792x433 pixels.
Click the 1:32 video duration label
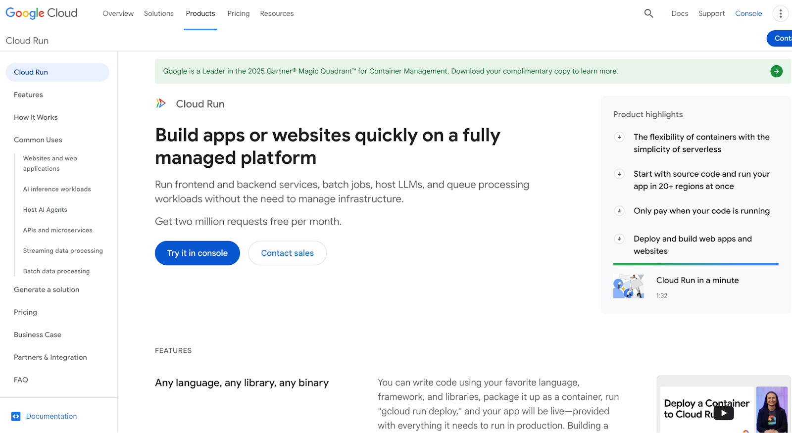pyautogui.click(x=662, y=295)
